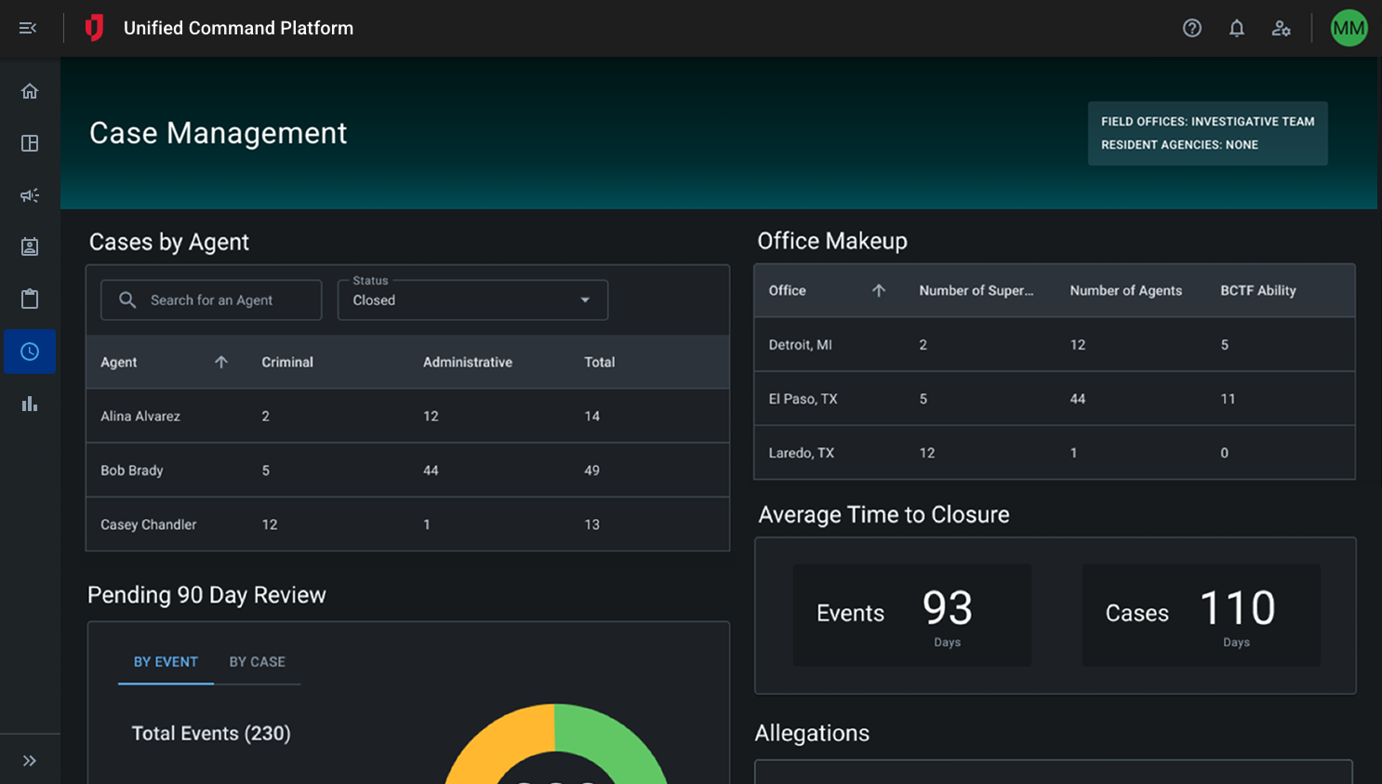This screenshot has height=784, width=1382.
Task: Select the clock sidebar icon
Action: 30,352
